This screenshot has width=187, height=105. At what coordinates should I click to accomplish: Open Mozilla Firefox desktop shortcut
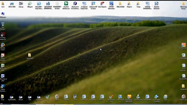[3, 47]
